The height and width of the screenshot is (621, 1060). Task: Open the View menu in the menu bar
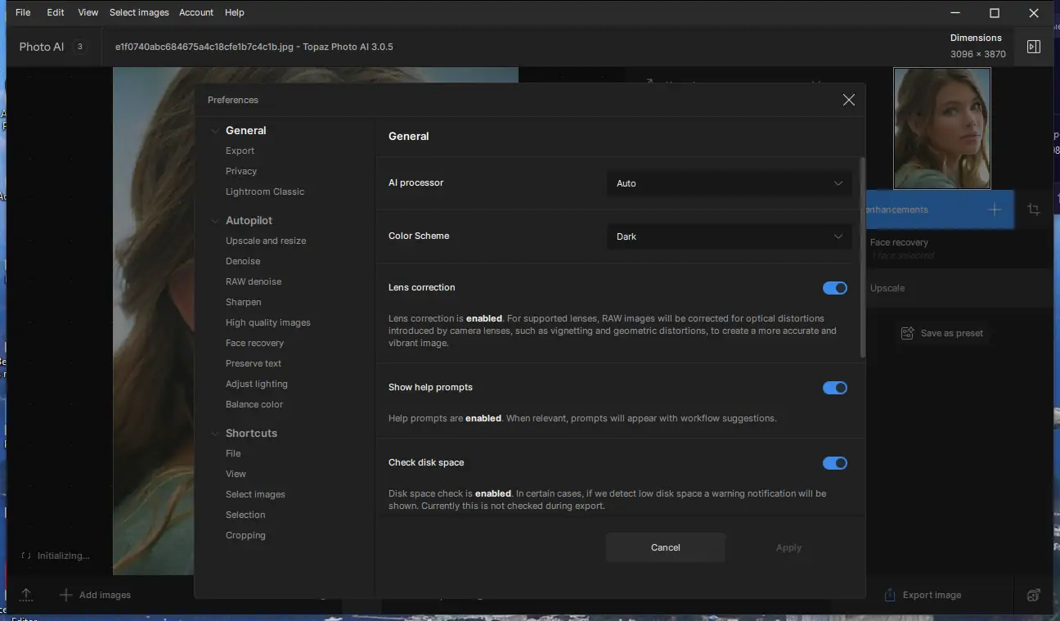point(88,12)
